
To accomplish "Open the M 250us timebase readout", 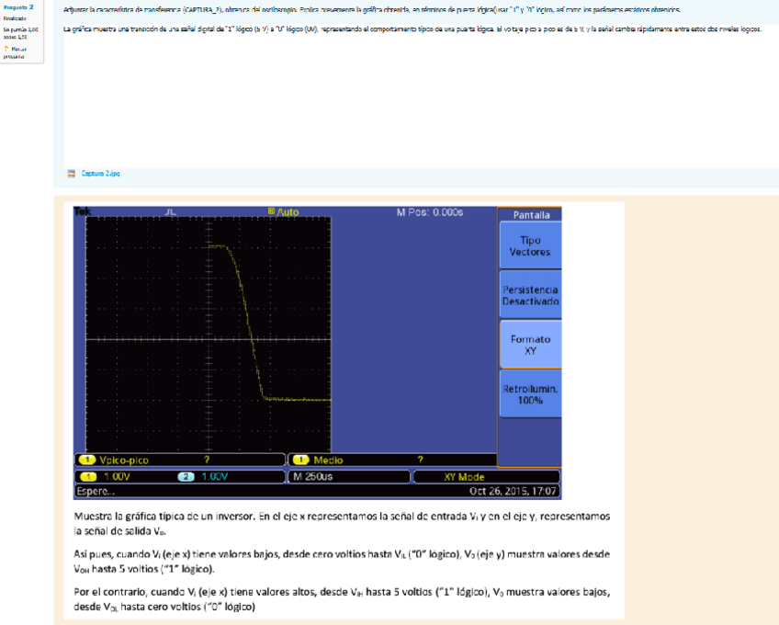I will (x=317, y=477).
